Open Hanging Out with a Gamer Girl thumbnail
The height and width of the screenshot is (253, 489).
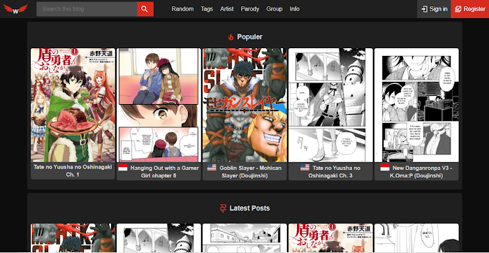(x=159, y=105)
